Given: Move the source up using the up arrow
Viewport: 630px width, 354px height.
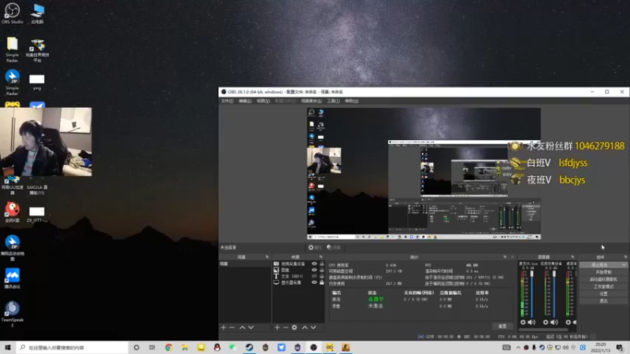Looking at the screenshot, I should tap(305, 327).
